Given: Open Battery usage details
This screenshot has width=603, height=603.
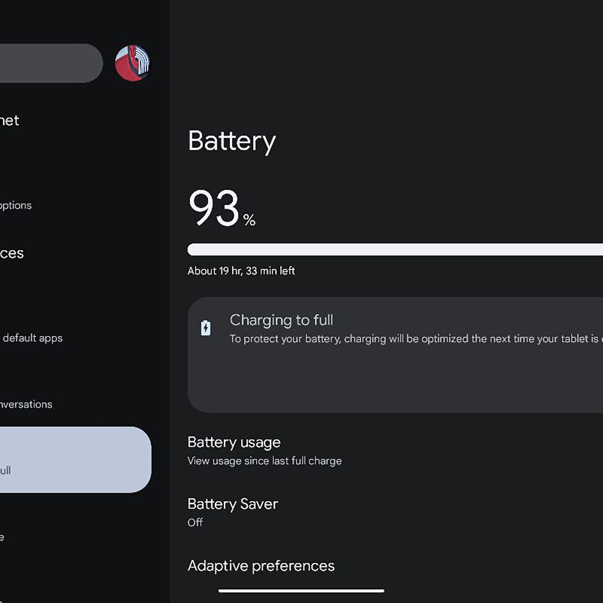Looking at the screenshot, I should [x=234, y=442].
